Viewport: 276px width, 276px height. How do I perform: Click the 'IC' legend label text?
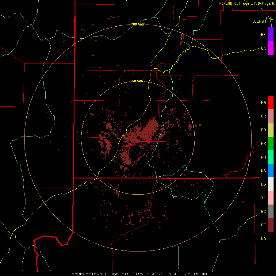(263, 198)
